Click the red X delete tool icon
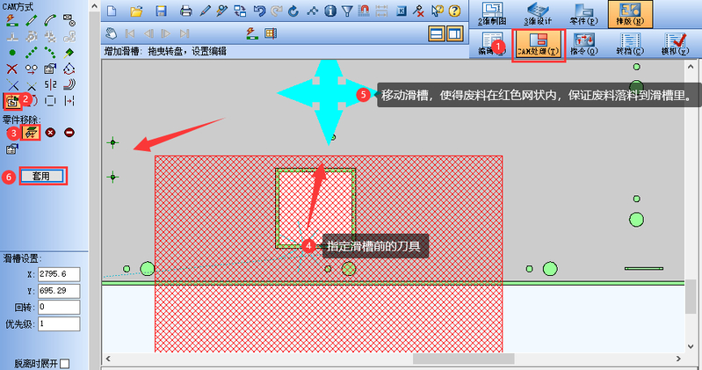 [12, 69]
